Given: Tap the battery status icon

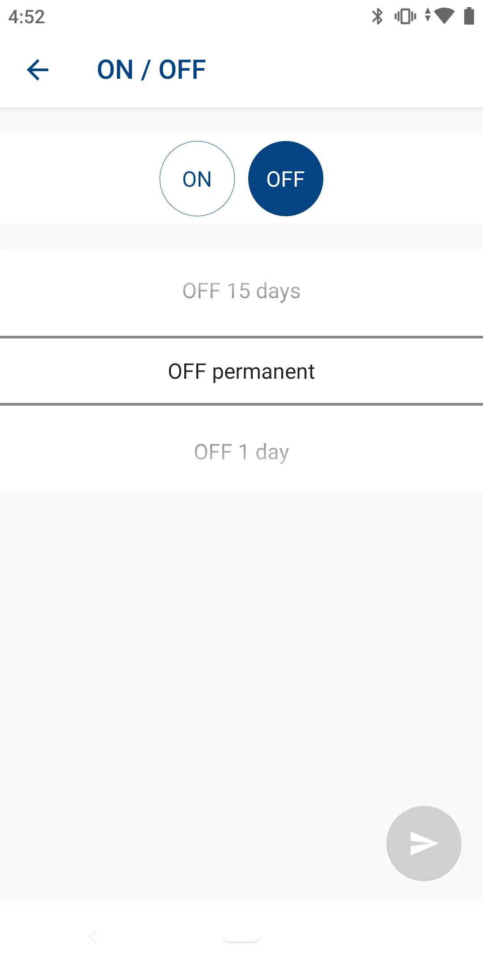Looking at the screenshot, I should [x=469, y=16].
